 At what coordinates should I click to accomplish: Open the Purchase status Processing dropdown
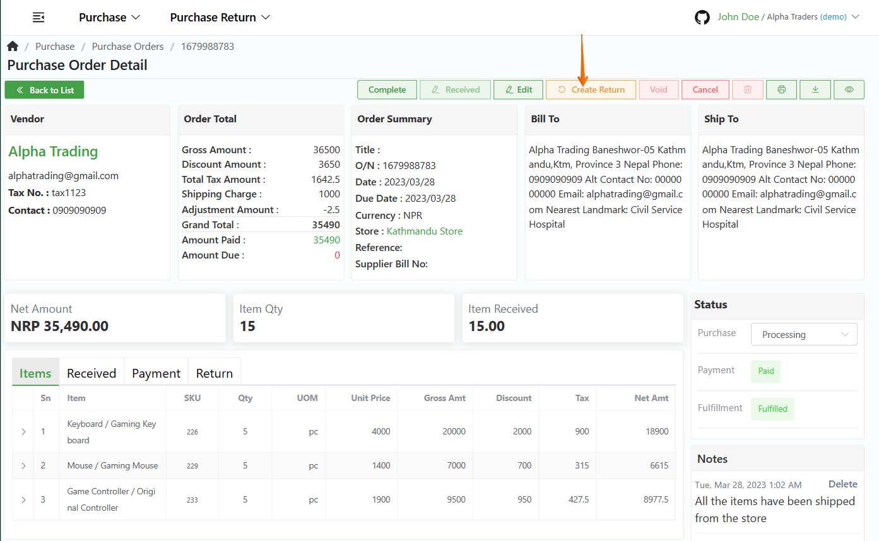click(804, 334)
